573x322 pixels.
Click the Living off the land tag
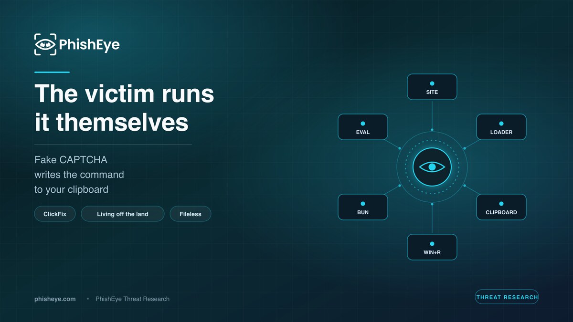coord(123,214)
